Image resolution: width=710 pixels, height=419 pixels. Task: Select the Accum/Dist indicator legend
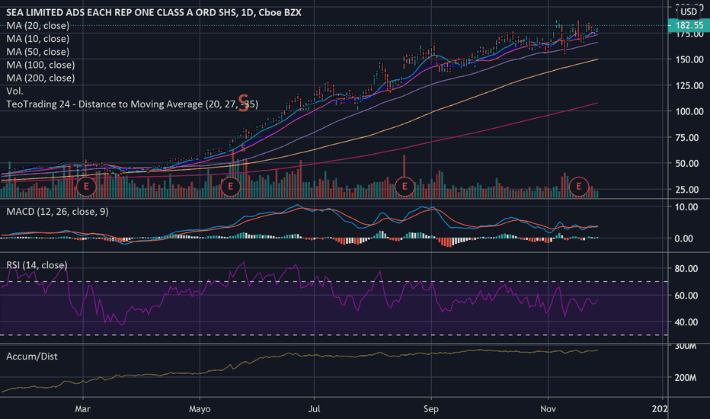pos(32,357)
